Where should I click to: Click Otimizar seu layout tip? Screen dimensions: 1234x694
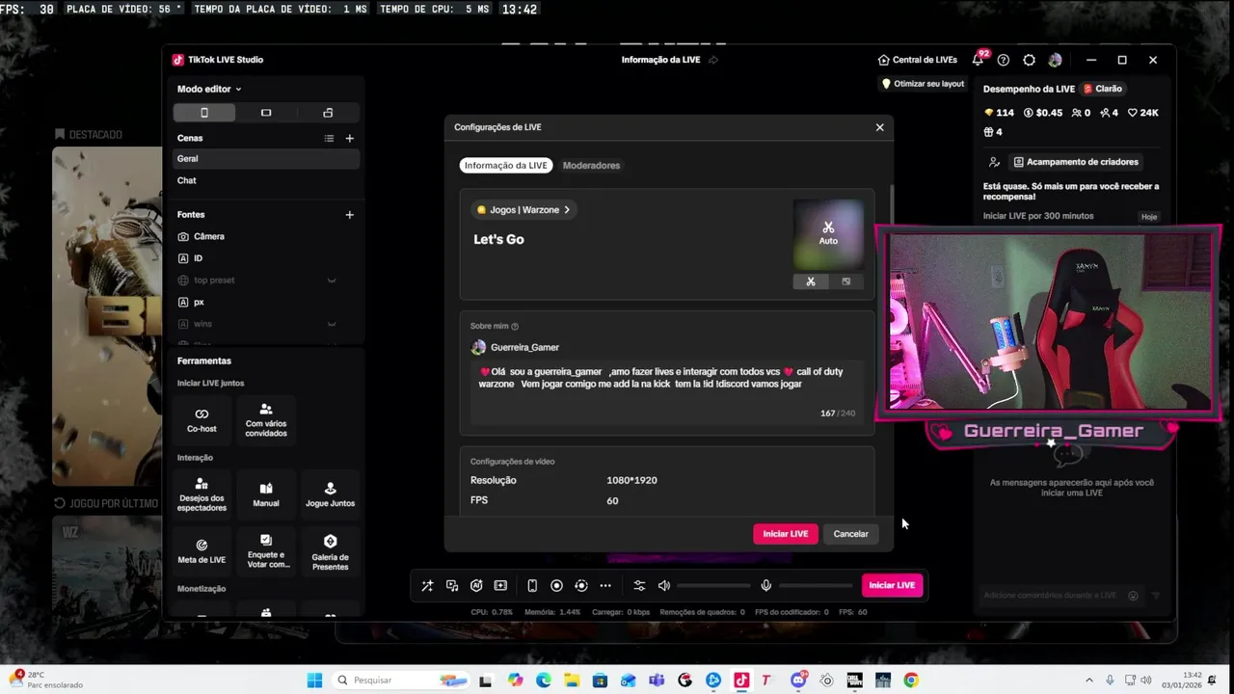click(x=924, y=84)
